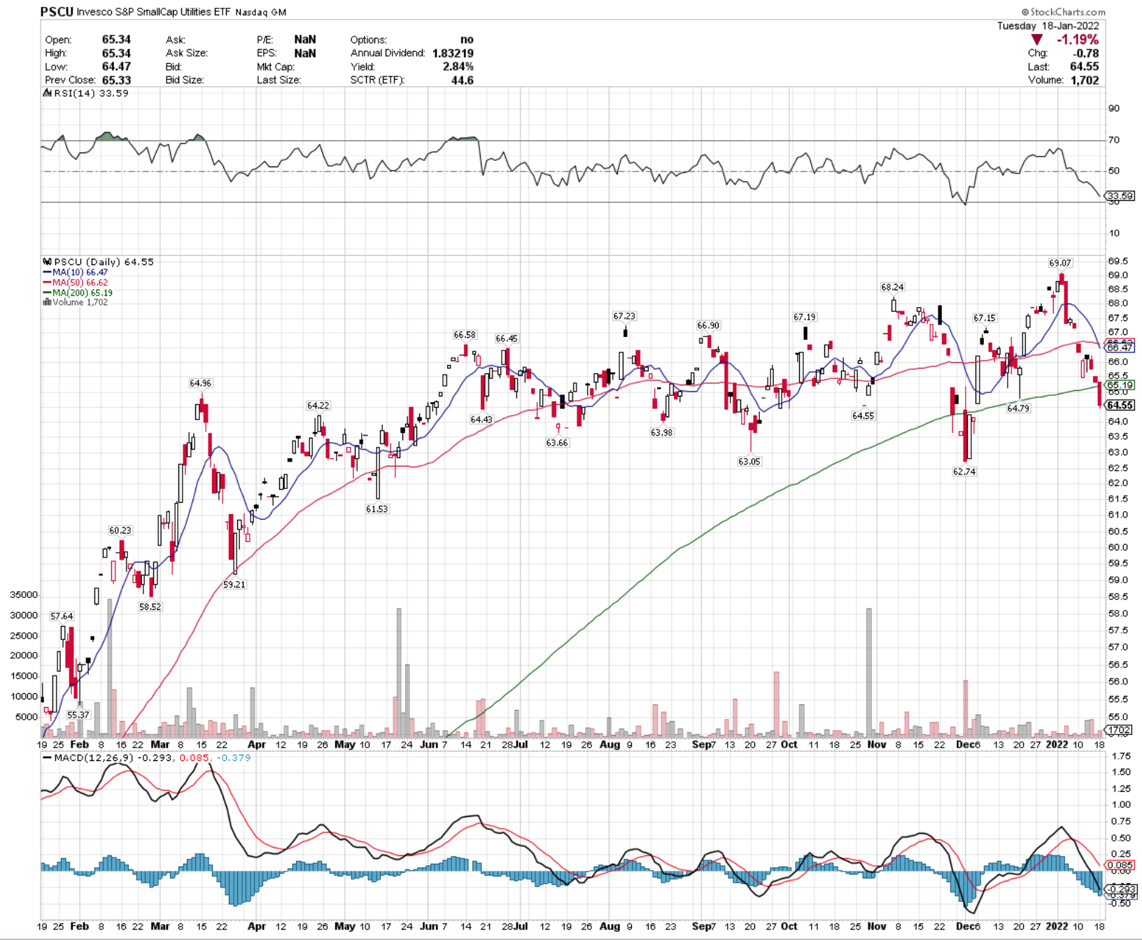Click the 64.79 price annotation
Viewport: 1142px width, 940px height.
click(x=1018, y=408)
